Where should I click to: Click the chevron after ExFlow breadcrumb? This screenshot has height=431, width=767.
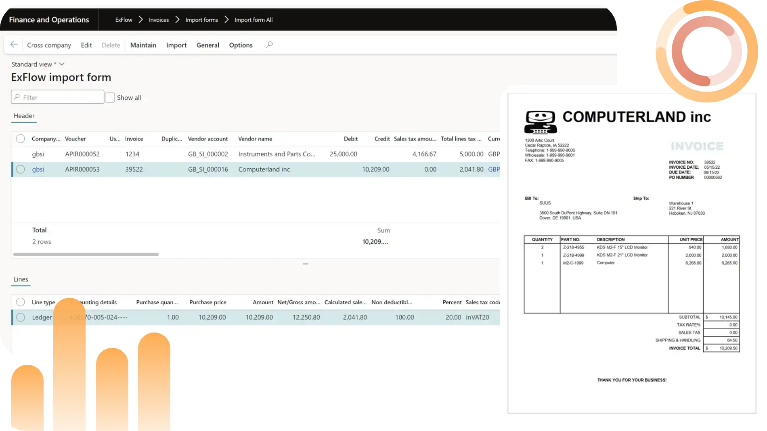[x=140, y=20]
